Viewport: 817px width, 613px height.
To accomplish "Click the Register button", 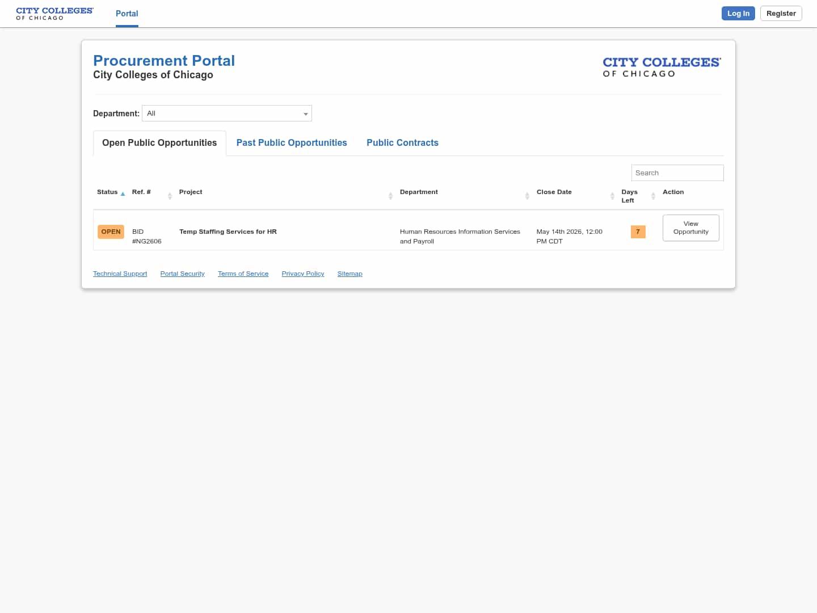I will click(781, 14).
